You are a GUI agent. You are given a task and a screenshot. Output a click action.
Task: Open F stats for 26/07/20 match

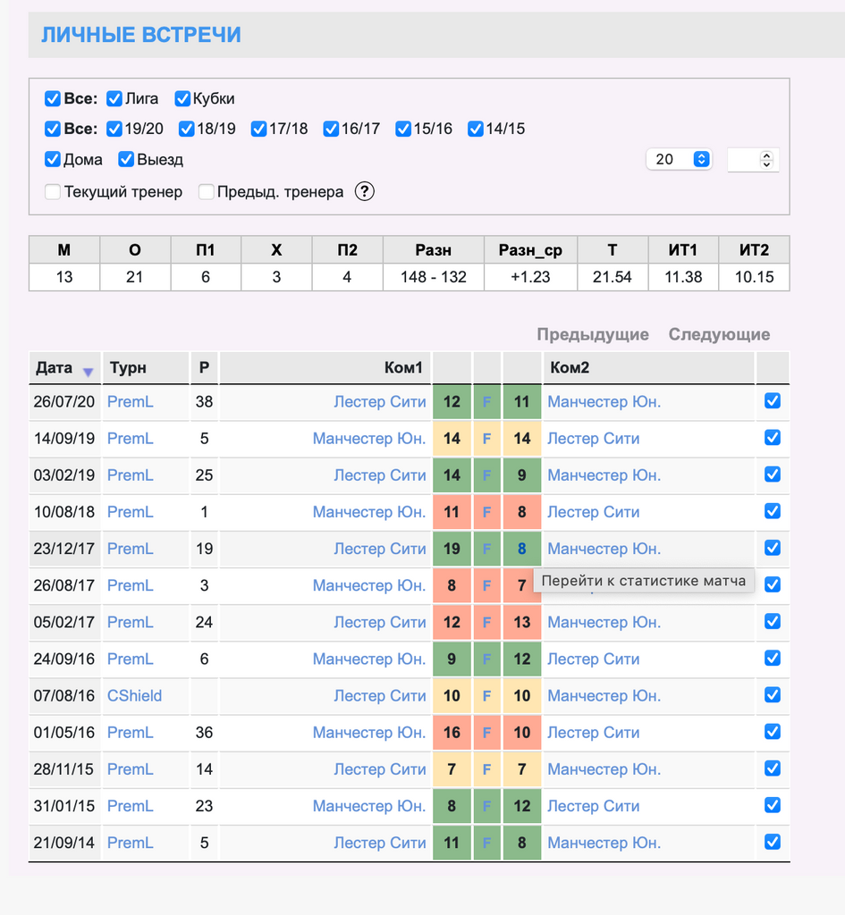pos(487,402)
